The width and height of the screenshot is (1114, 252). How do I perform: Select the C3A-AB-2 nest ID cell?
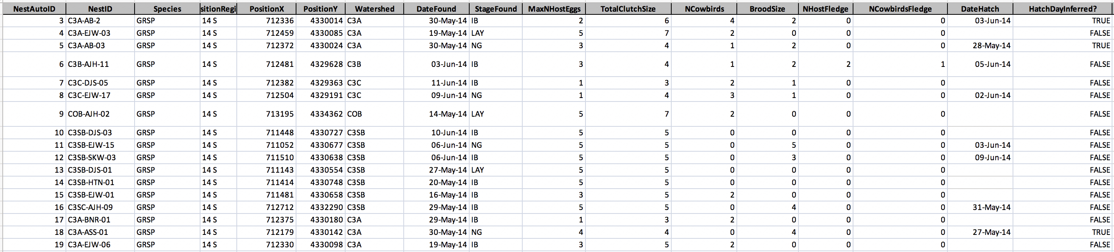[x=100, y=21]
